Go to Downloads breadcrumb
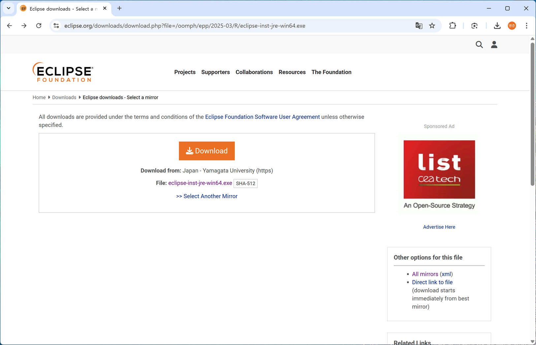Image resolution: width=536 pixels, height=345 pixels. click(64, 98)
